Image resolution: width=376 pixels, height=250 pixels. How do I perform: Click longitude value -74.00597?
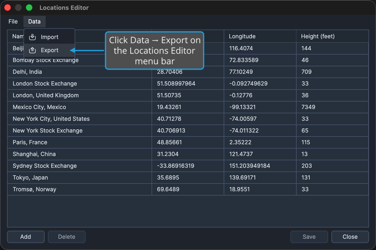coord(243,119)
